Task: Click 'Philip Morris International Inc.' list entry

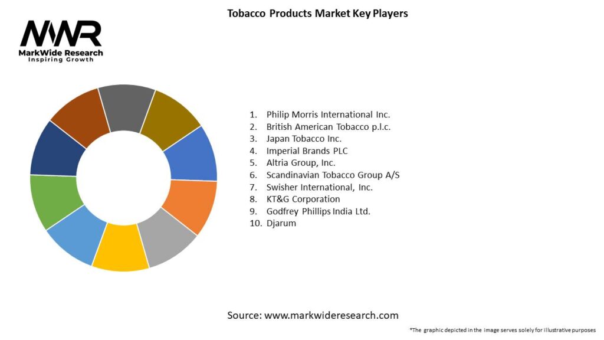Action: (x=328, y=115)
